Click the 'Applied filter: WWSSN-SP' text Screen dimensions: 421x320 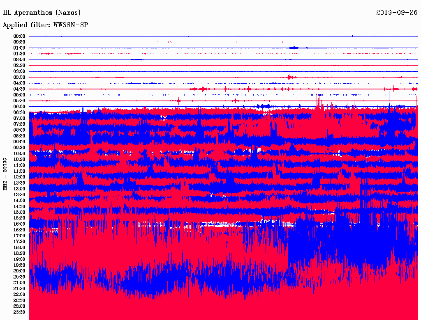pos(45,25)
